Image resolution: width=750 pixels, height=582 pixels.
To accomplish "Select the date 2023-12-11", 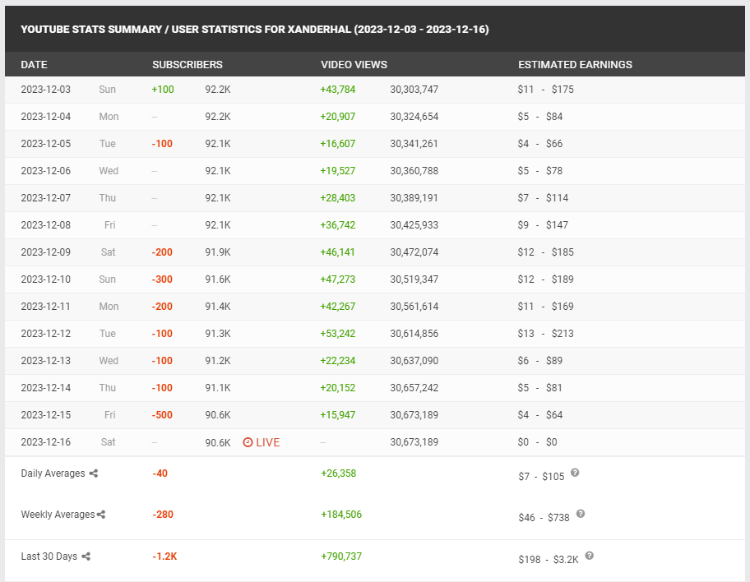I will pyautogui.click(x=46, y=307).
